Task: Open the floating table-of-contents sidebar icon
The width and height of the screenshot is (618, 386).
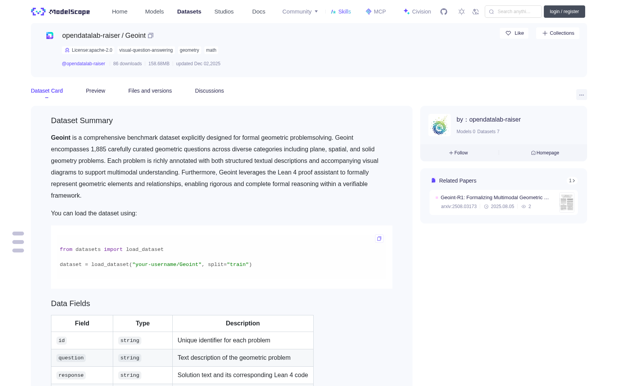Action: point(18,242)
